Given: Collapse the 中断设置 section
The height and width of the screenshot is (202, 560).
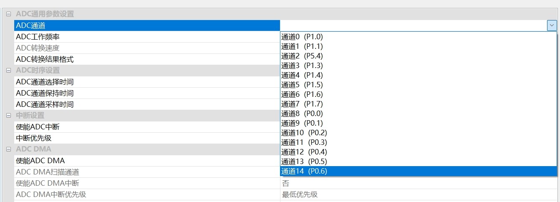Looking at the screenshot, I should pos(8,116).
